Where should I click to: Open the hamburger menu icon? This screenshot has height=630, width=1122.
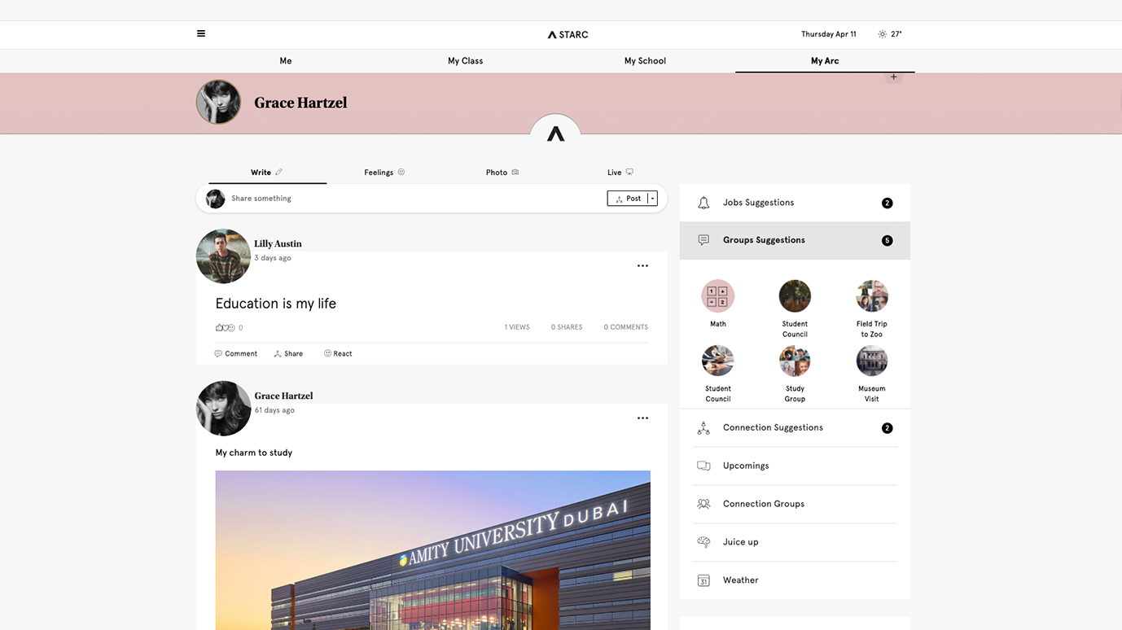pyautogui.click(x=201, y=34)
